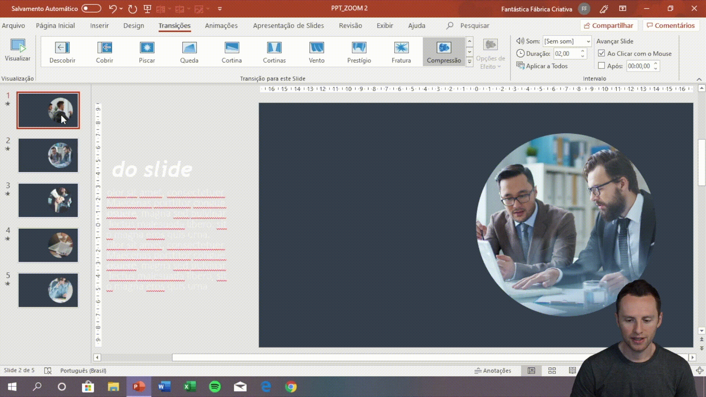Open the Som dropdown
Viewport: 706px width, 397px height.
(x=588, y=41)
